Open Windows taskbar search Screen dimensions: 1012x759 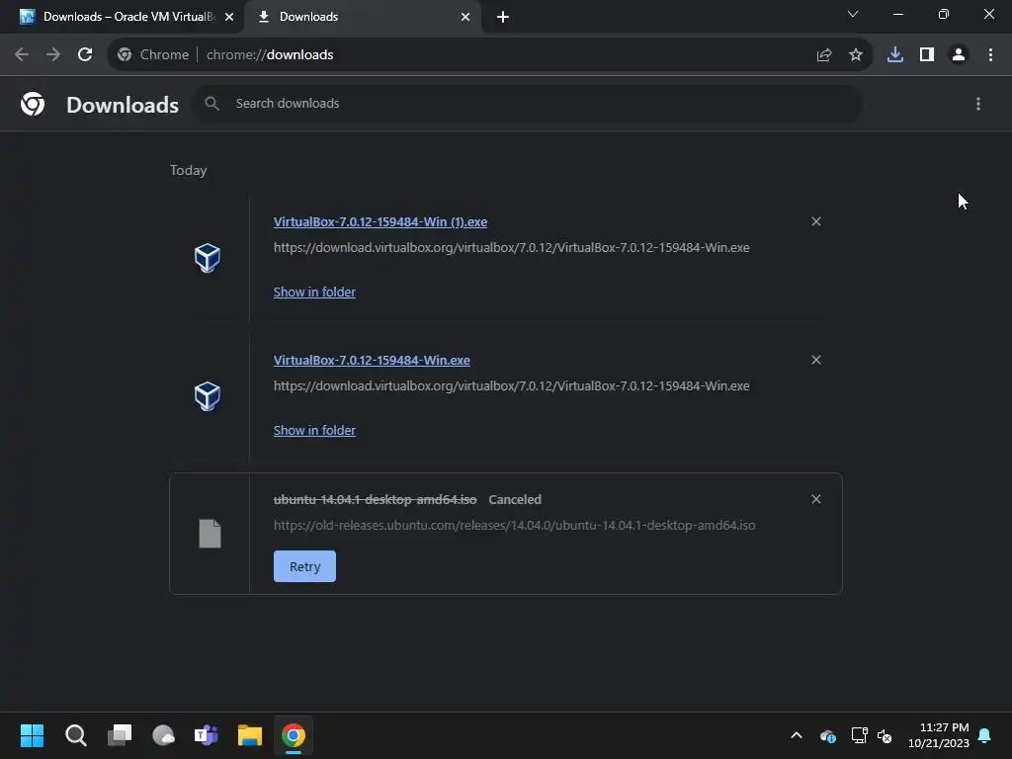(75, 735)
